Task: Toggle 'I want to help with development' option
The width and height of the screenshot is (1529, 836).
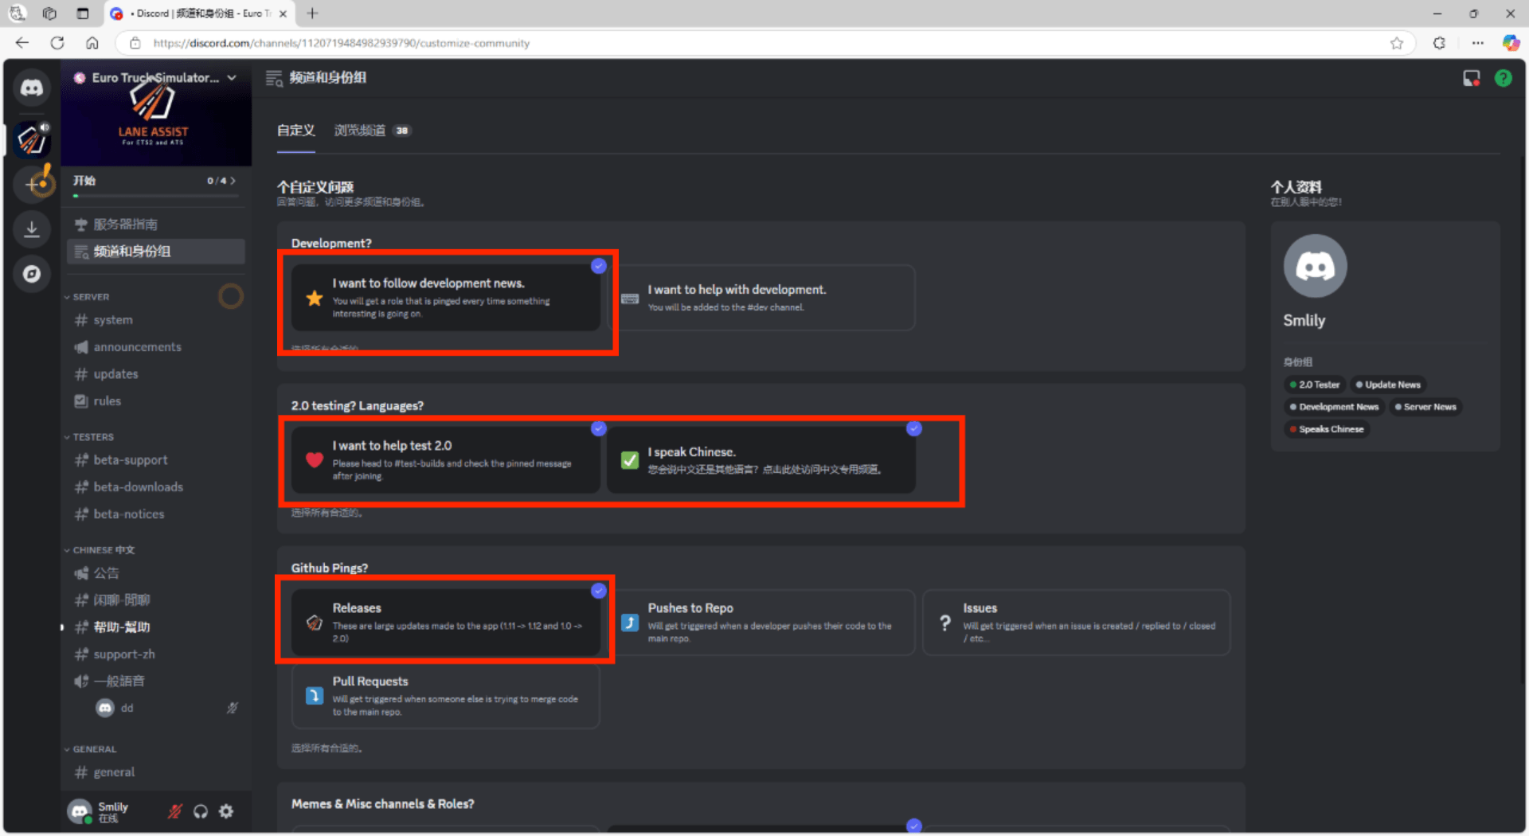Action: click(761, 298)
